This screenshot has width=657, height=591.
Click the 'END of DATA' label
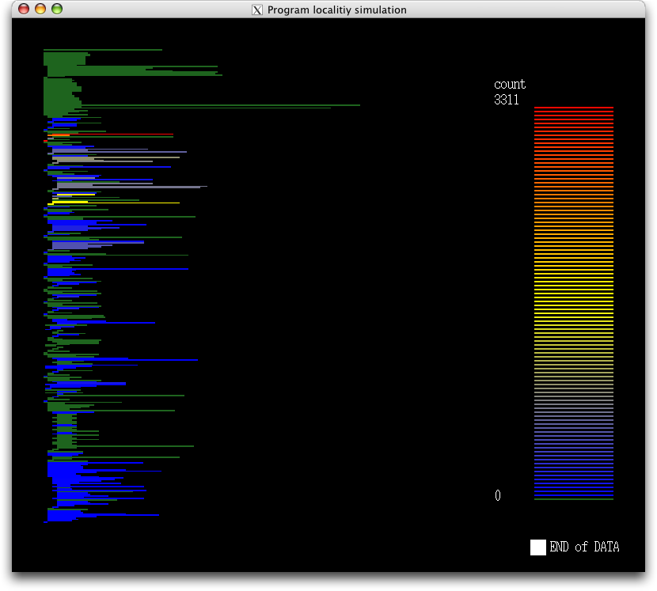coord(584,547)
